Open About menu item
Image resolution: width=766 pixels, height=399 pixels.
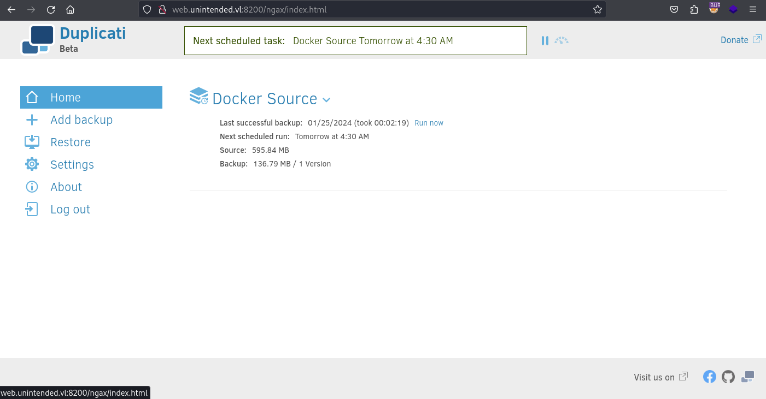tap(91, 187)
